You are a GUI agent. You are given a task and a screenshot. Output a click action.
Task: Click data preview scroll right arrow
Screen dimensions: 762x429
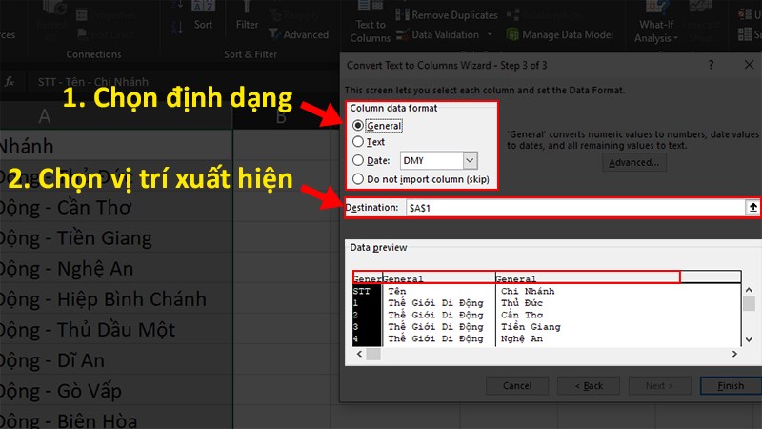point(734,354)
